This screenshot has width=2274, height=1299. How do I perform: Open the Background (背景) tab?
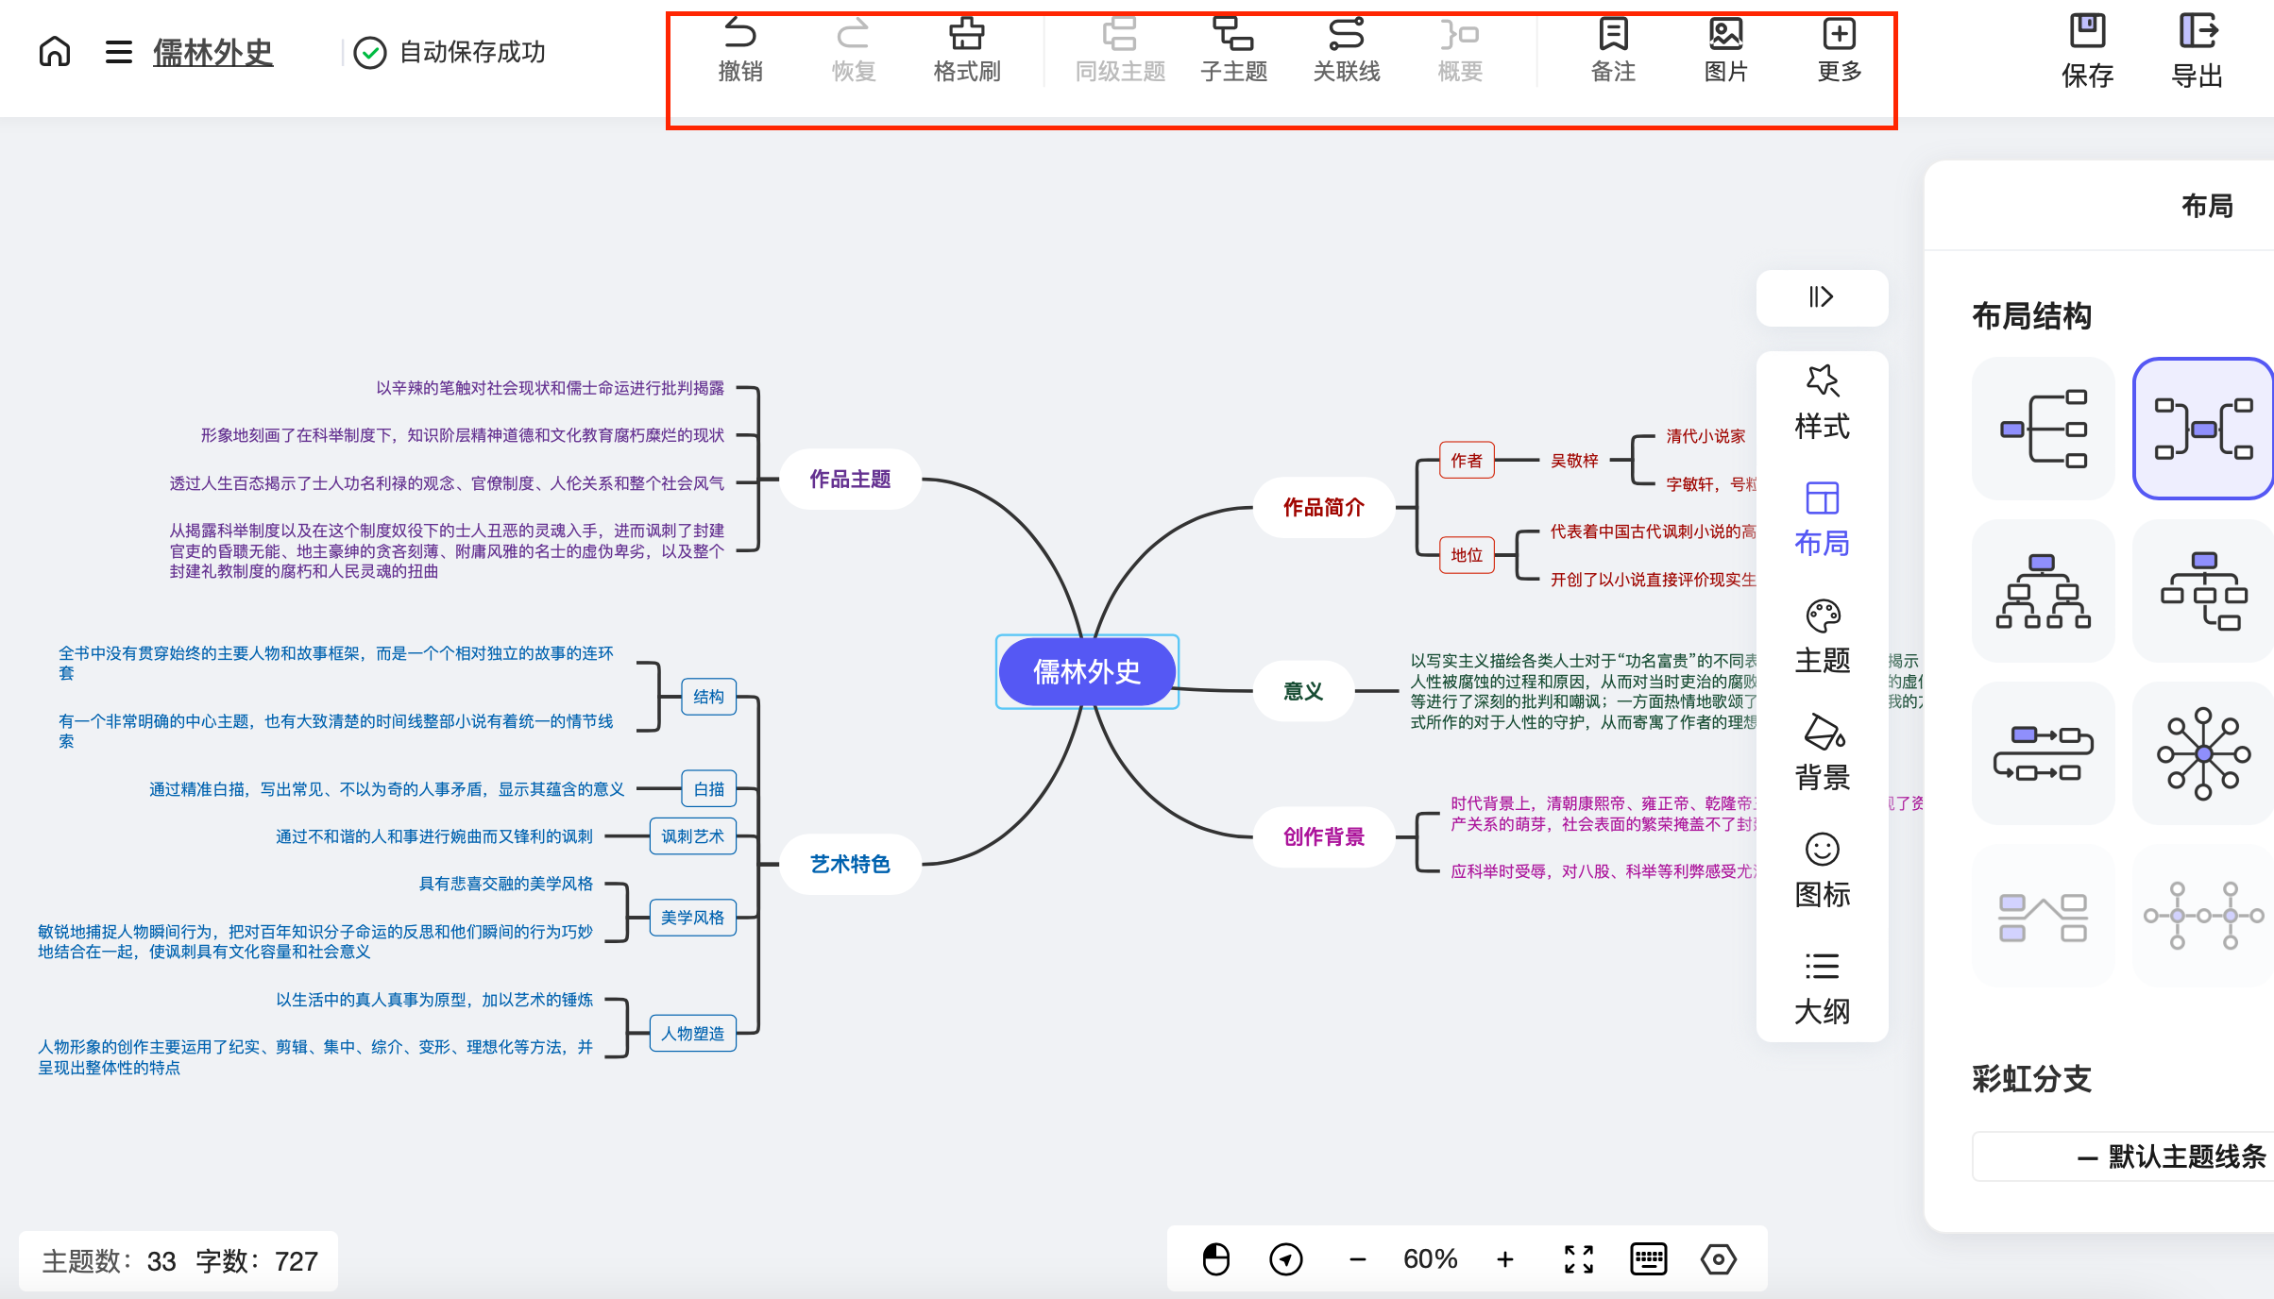[1822, 754]
